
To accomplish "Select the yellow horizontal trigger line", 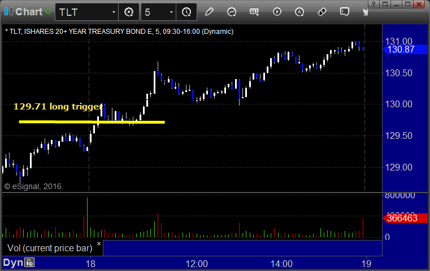I will [92, 122].
